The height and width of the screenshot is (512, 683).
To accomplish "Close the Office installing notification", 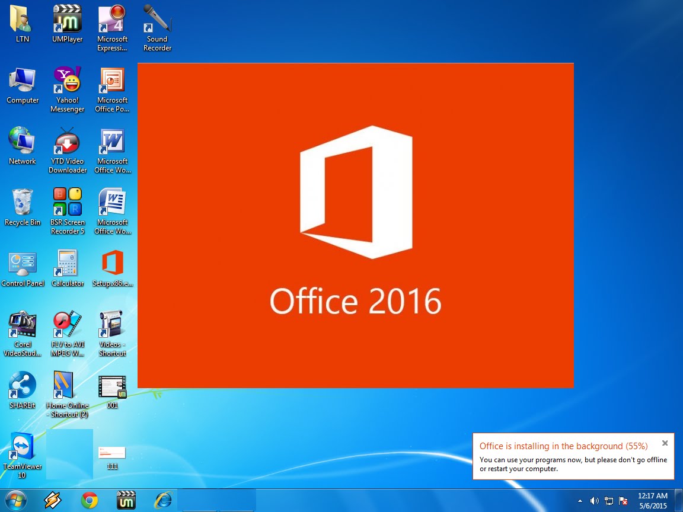I will point(665,443).
